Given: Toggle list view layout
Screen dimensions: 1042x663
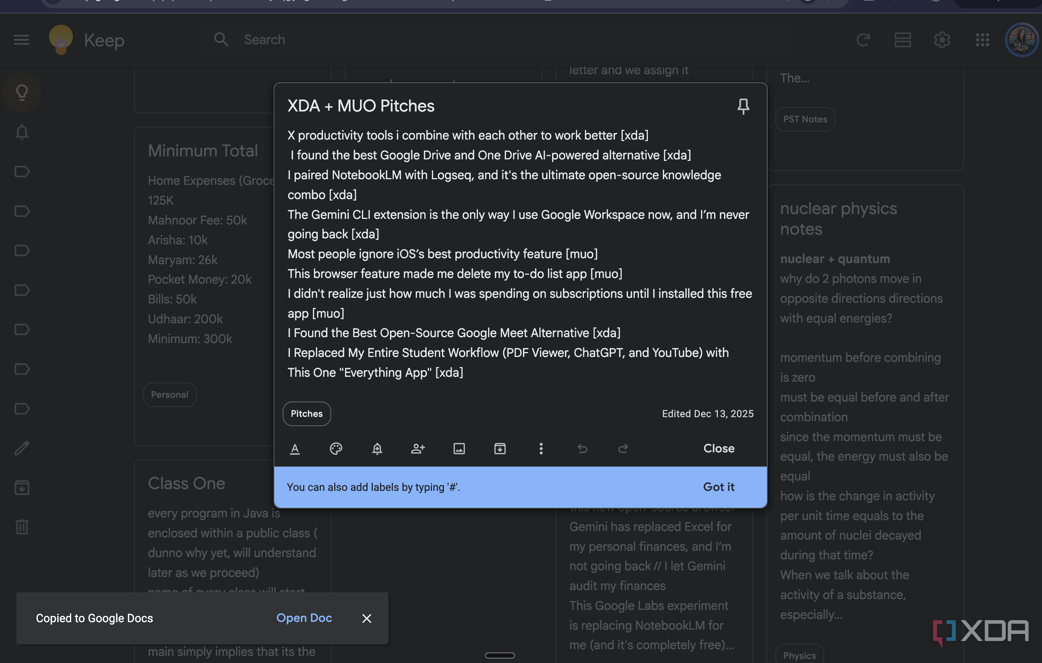Looking at the screenshot, I should [x=903, y=40].
